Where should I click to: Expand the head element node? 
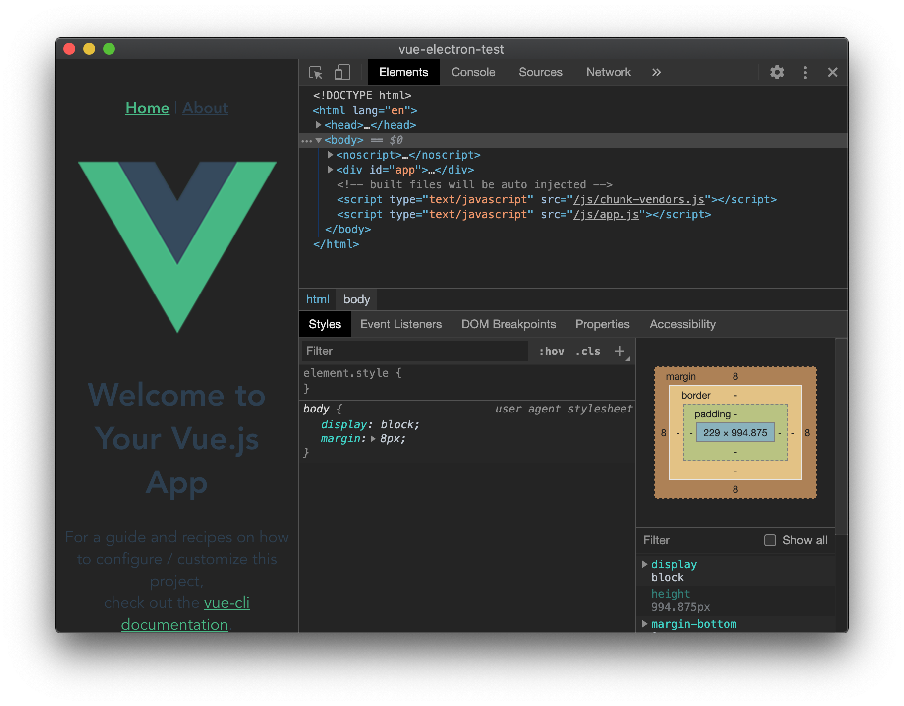(319, 125)
